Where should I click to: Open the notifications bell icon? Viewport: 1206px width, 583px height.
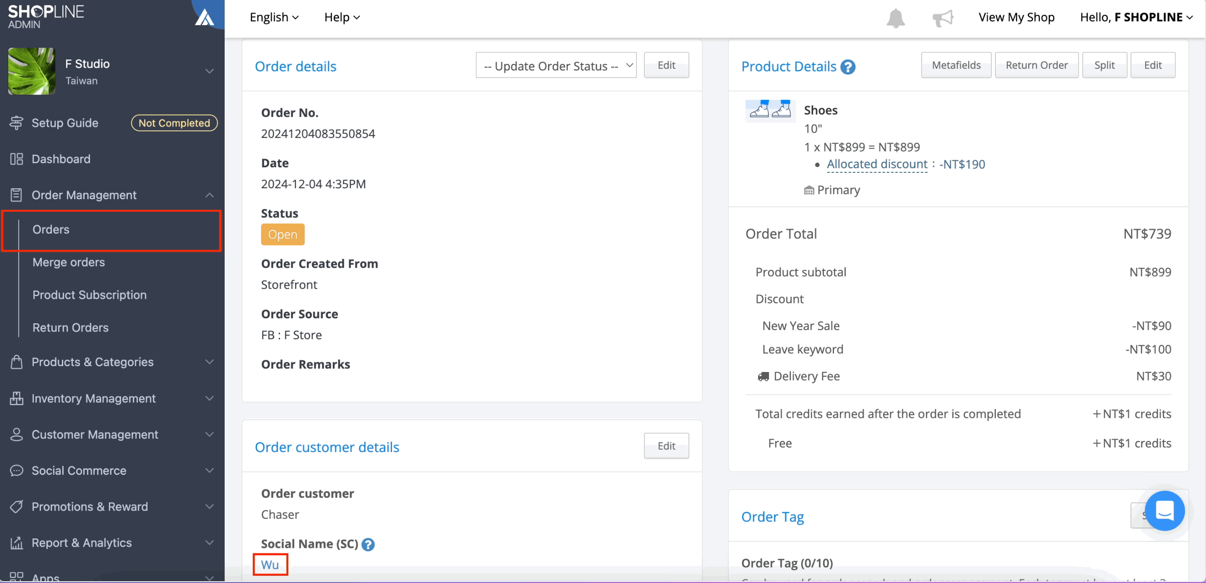(895, 18)
